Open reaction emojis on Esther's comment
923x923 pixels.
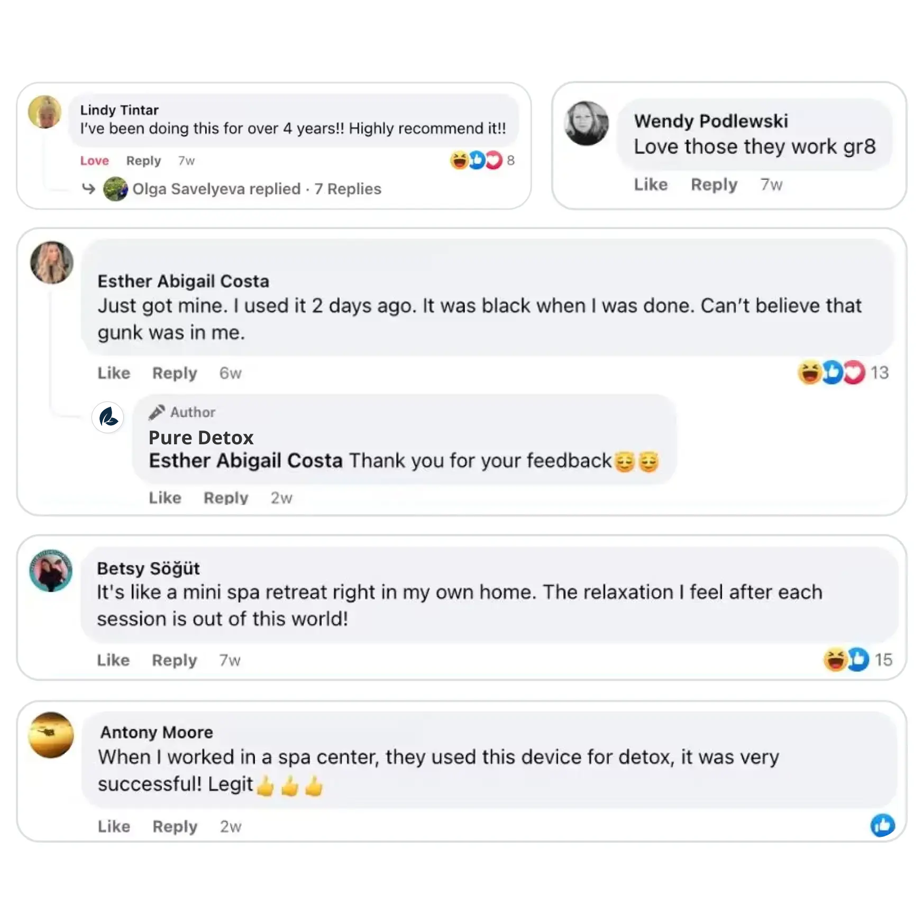click(x=831, y=372)
